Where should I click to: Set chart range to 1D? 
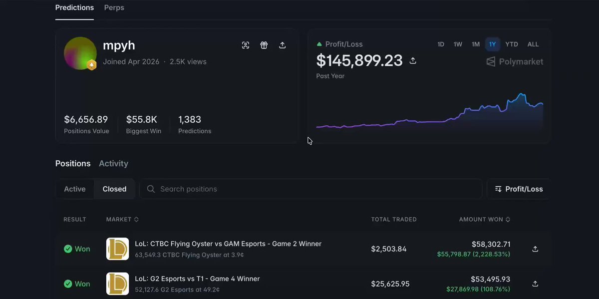pyautogui.click(x=441, y=44)
